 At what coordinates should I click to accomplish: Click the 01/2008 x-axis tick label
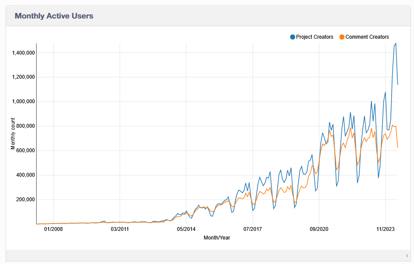click(x=53, y=229)
